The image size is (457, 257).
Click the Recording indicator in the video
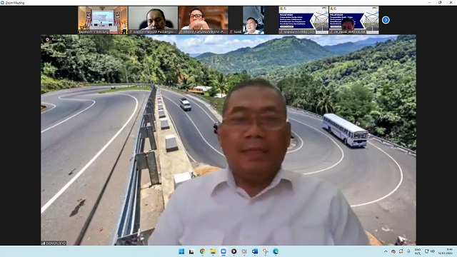56,39
